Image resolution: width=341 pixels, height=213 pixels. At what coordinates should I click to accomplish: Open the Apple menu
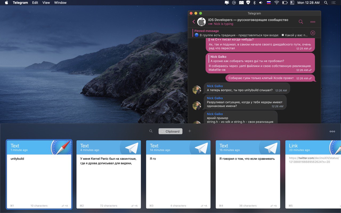point(6,3)
